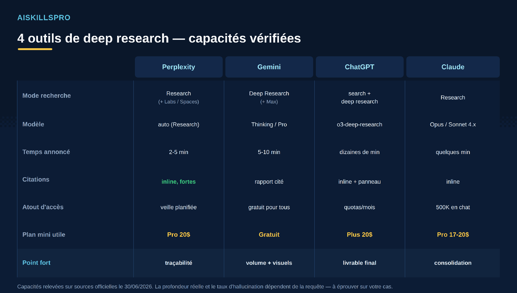The width and height of the screenshot is (517, 293).
Task: Click the footnote about sources officielles
Action: pos(205,287)
